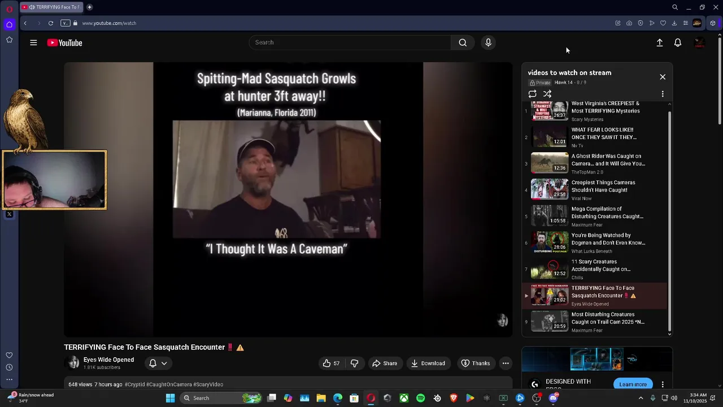Open the Eyes Wide Opened channel name
723x407 pixels.
(108, 360)
